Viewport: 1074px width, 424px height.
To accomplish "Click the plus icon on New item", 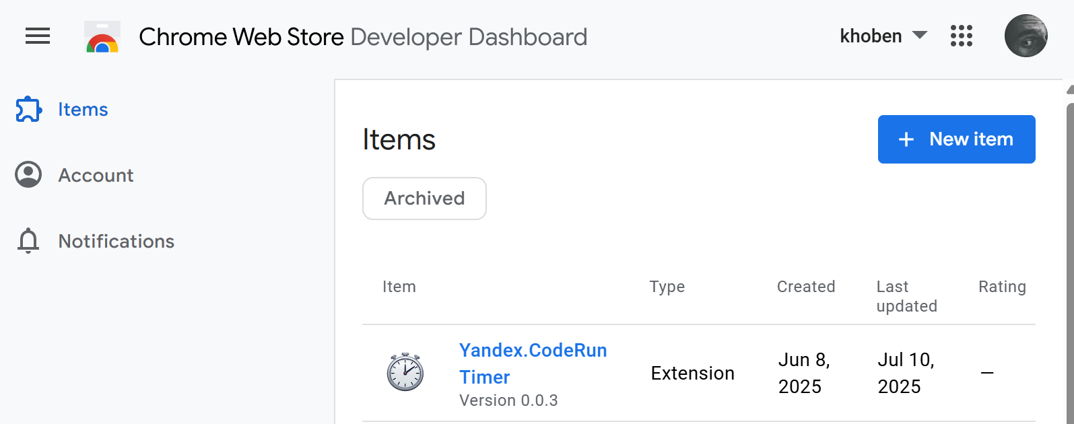I will (905, 139).
